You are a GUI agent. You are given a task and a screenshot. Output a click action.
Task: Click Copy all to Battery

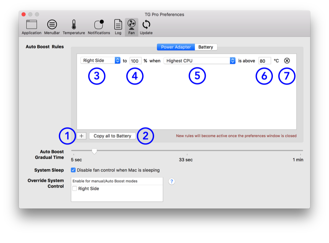coord(112,136)
